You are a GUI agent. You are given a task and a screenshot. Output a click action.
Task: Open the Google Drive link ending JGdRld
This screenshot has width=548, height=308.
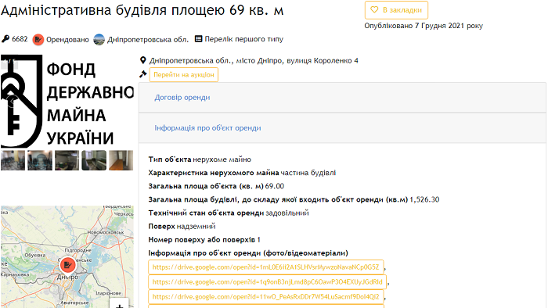point(268,282)
